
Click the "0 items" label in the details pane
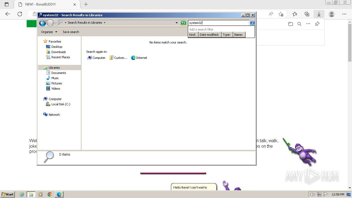tap(65, 155)
